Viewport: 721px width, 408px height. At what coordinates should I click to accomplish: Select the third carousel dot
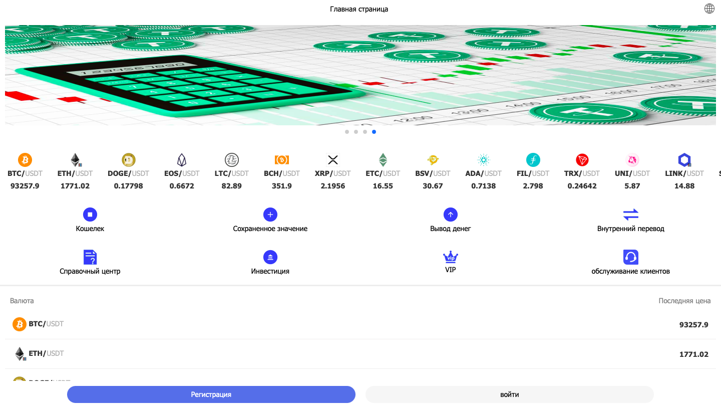(x=365, y=132)
